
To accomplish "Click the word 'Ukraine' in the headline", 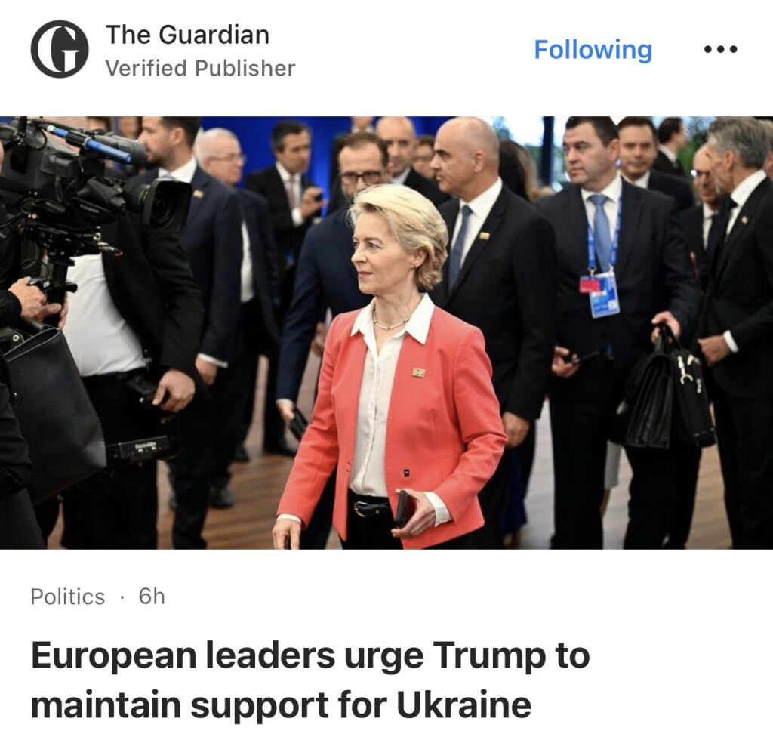I will point(464,705).
